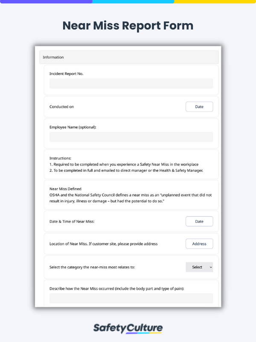Click the cyan segment of top bar
Image resolution: width=256 pixels, height=342 pixels.
click(133, 2)
